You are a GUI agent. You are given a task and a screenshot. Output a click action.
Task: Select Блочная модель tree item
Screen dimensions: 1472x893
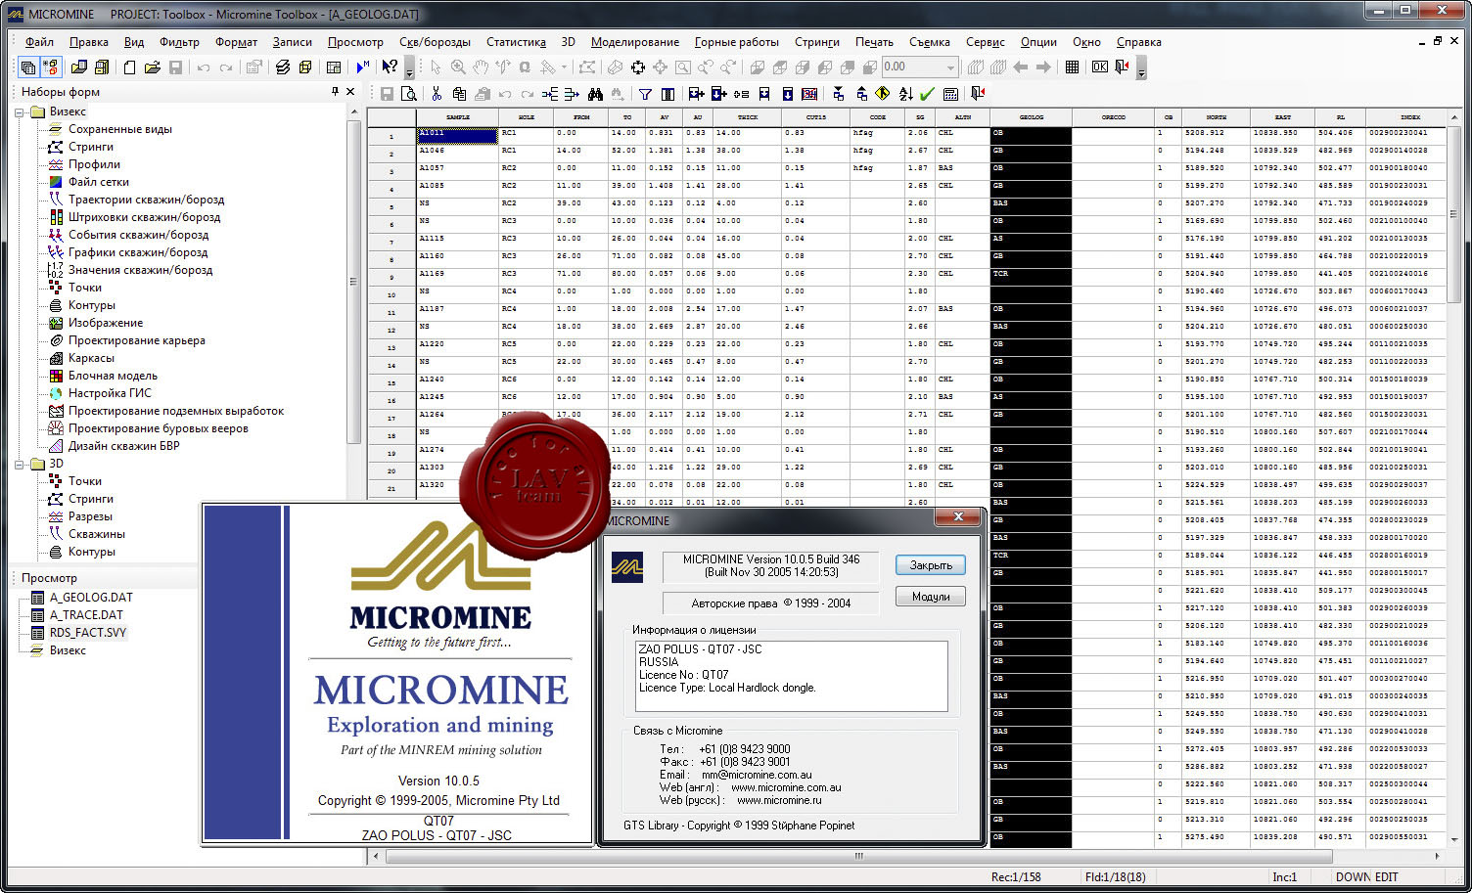(x=113, y=376)
